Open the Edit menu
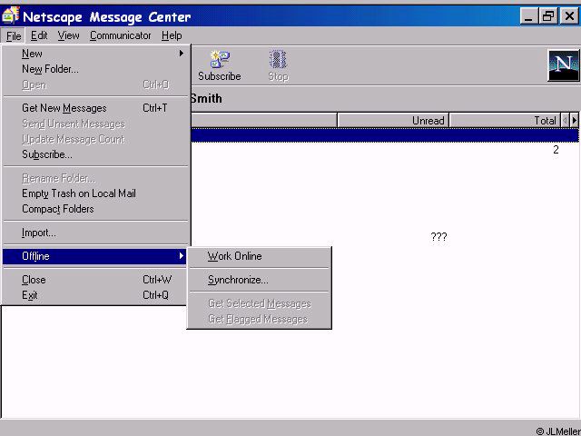 click(39, 35)
